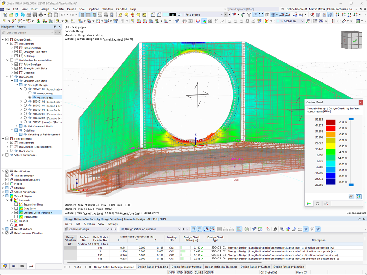367x275 pixels.
Task: Click the red color swatch in Control Panel scale
Action: 330,128
